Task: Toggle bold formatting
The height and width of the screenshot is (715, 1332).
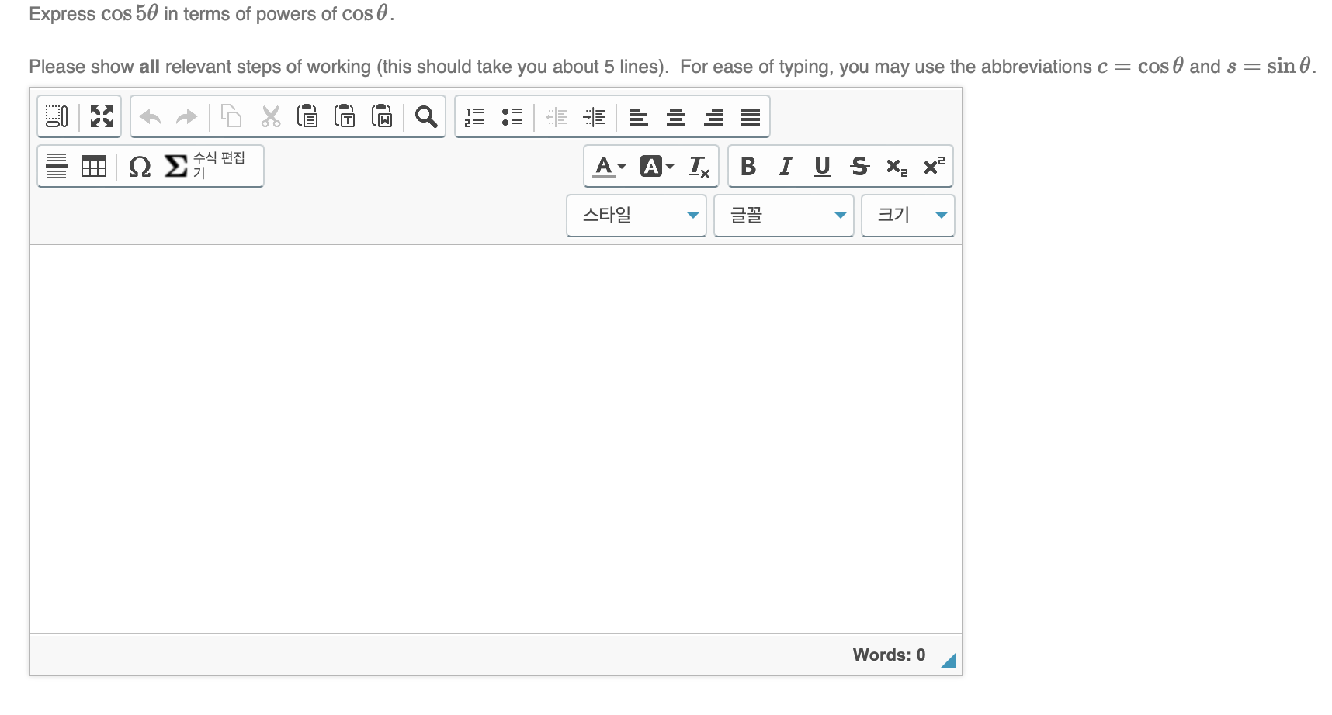Action: [748, 166]
